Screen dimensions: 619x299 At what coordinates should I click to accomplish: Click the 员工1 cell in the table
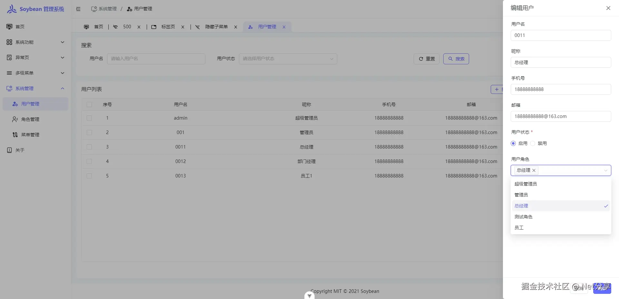tap(306, 176)
